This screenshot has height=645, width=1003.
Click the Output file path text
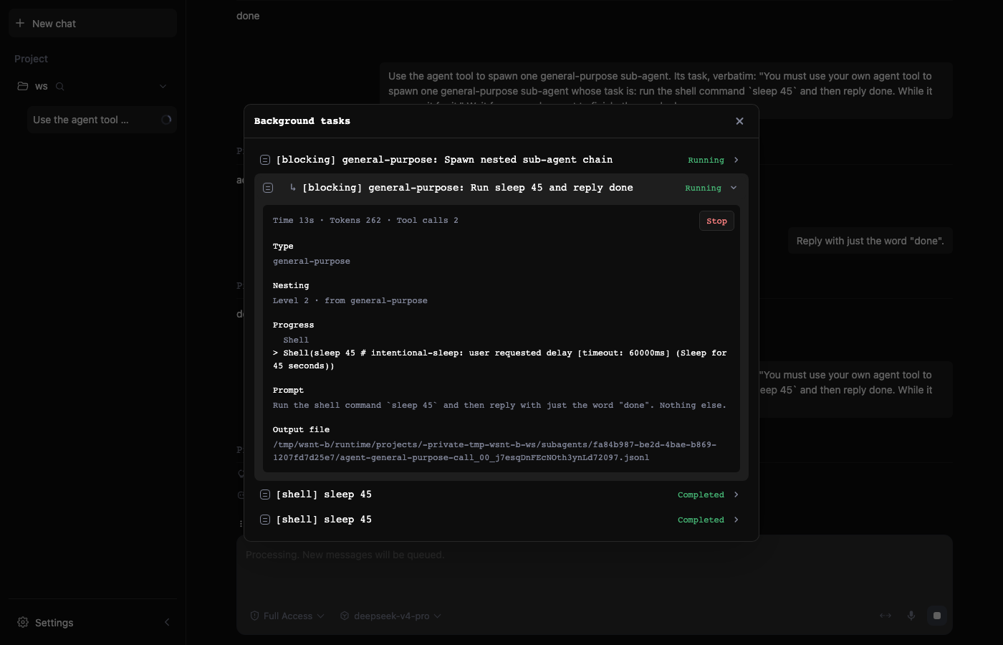coord(495,451)
